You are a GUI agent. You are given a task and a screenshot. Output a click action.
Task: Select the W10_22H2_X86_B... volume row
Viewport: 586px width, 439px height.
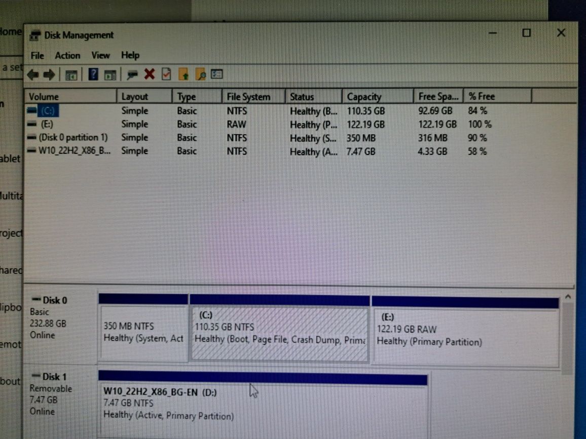point(75,151)
